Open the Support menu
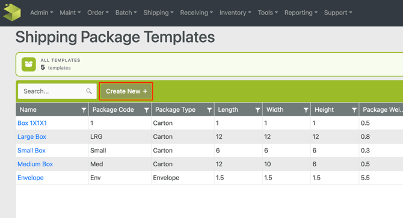 [x=338, y=13]
